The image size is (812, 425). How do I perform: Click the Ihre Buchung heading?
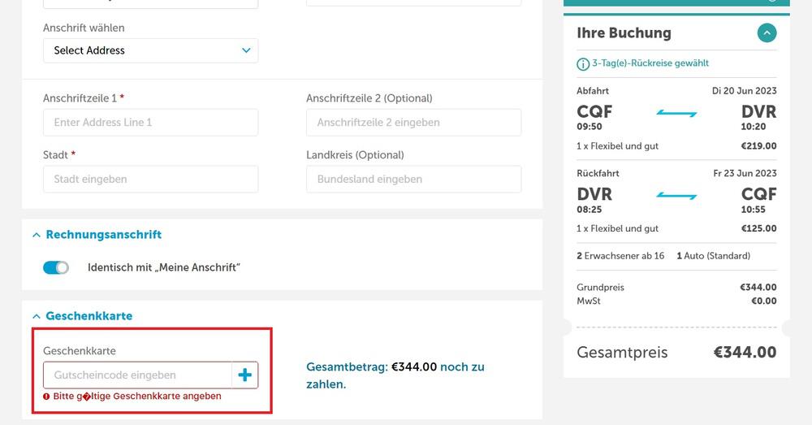(x=624, y=33)
